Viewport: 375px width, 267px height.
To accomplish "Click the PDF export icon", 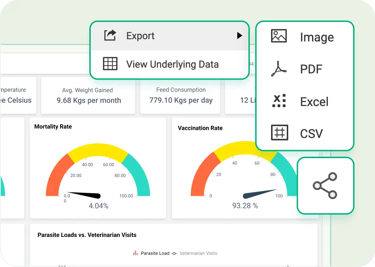I will point(279,69).
